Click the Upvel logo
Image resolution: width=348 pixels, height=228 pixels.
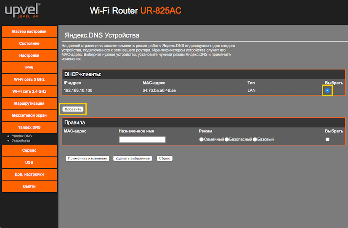click(x=20, y=10)
